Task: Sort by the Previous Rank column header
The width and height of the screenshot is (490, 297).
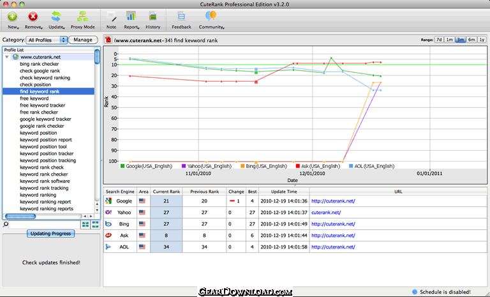Action: coord(204,192)
